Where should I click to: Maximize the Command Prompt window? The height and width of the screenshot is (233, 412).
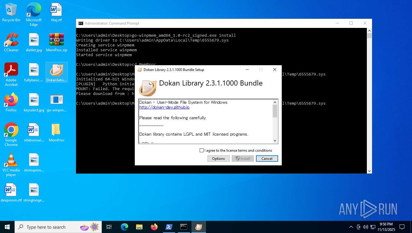(351, 23)
